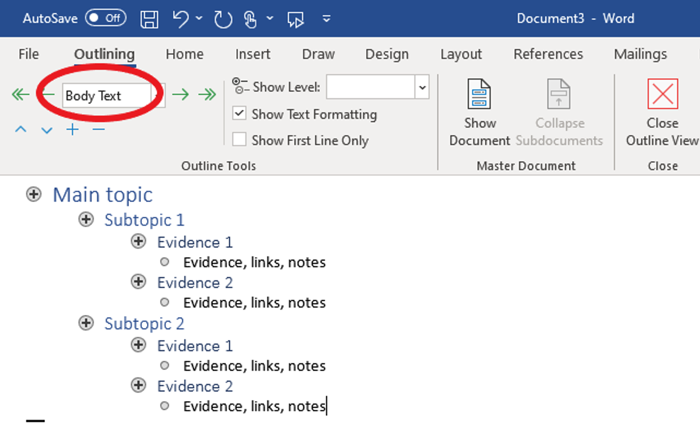Select the Outlining tab
Viewport: 700px width, 433px height.
pyautogui.click(x=104, y=54)
